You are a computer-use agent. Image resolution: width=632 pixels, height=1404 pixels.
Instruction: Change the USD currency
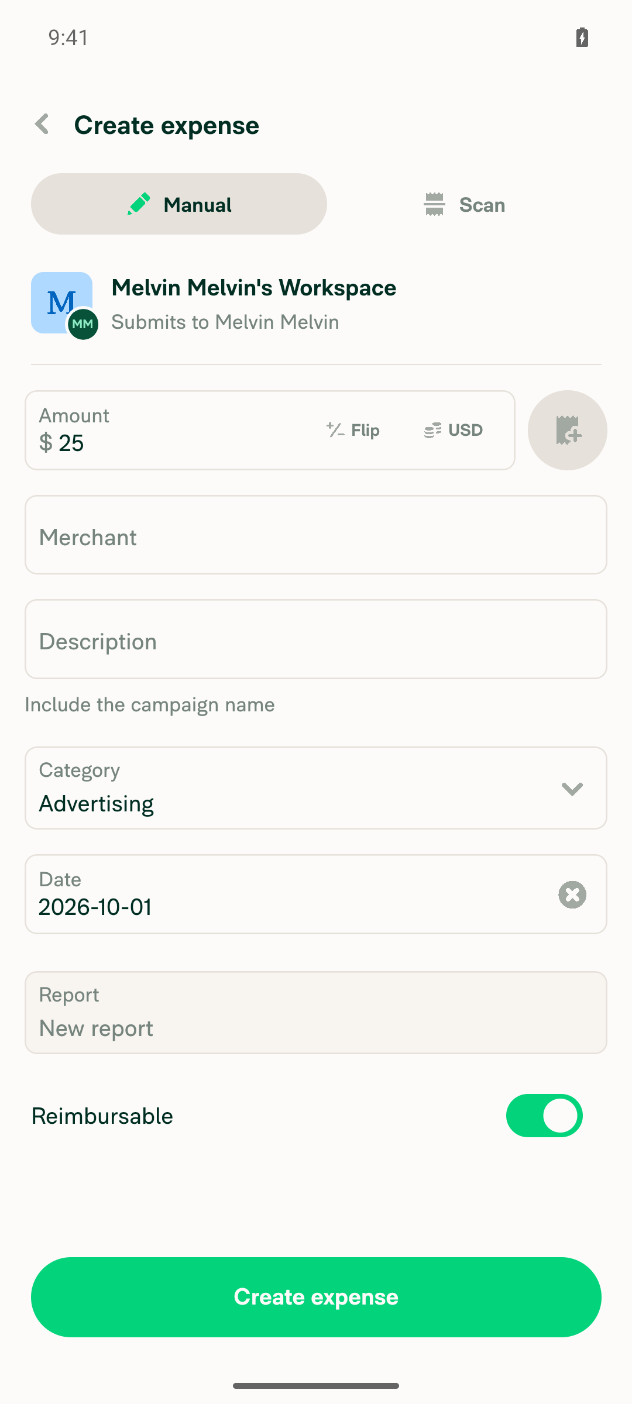454,431
